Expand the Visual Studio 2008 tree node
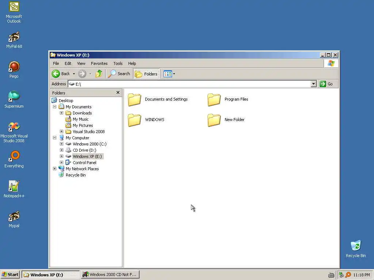Screen dimensions: 374x280 61,131
